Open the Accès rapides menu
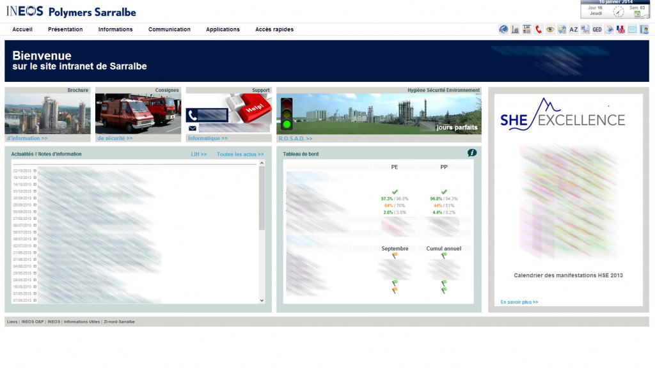655x372 pixels. click(274, 29)
